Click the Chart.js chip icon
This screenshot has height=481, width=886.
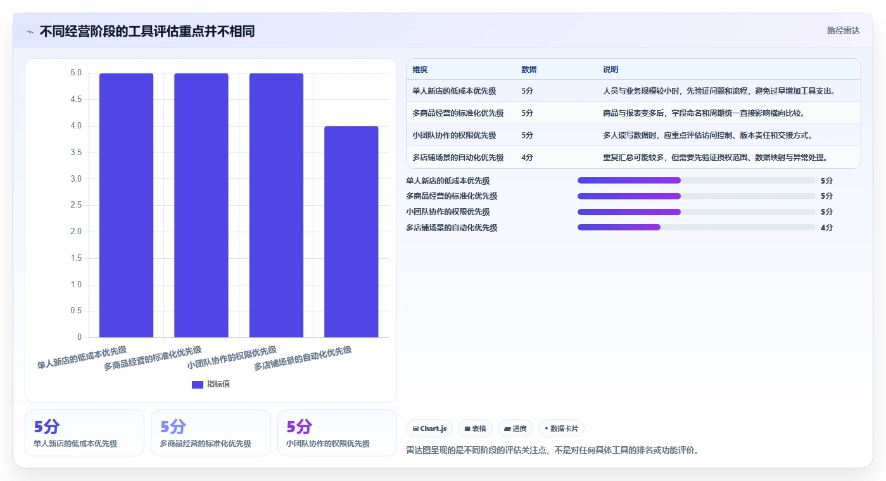pos(415,428)
